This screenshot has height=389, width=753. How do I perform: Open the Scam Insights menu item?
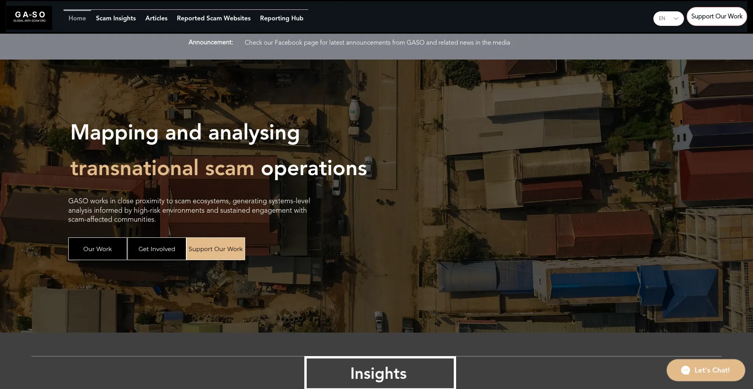(x=116, y=18)
